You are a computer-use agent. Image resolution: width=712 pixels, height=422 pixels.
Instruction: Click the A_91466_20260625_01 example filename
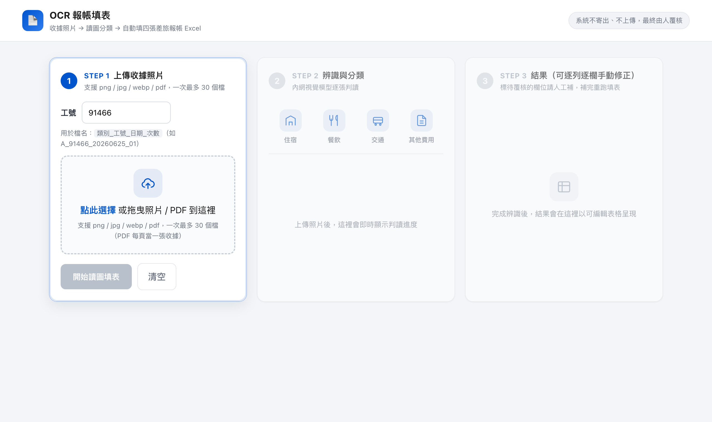(x=98, y=144)
